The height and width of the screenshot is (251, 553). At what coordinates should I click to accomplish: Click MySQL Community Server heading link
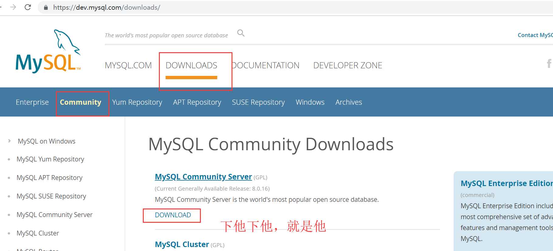[203, 177]
